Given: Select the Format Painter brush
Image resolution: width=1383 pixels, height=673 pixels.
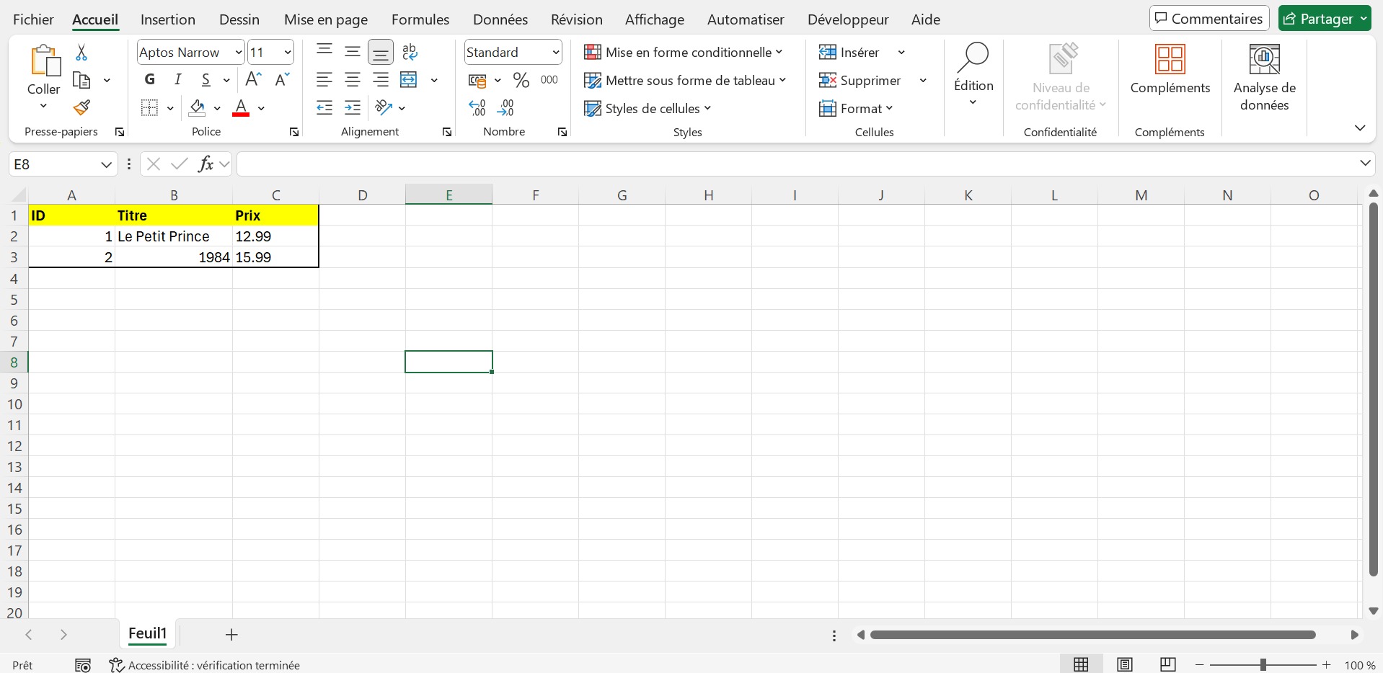Looking at the screenshot, I should pos(81,108).
